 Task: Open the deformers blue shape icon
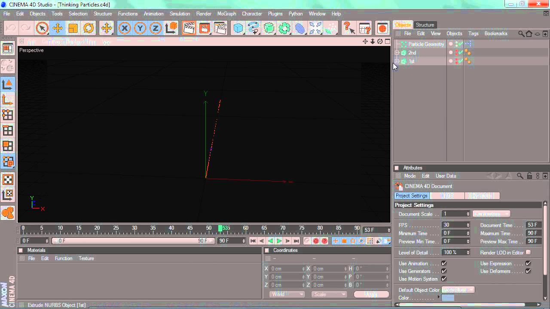point(300,28)
